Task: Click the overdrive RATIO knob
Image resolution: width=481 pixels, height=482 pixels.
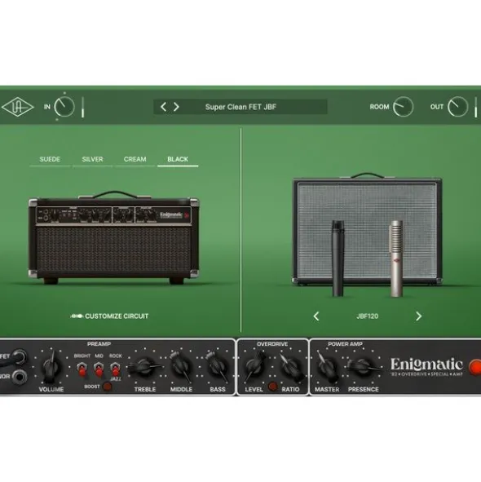Action: [x=290, y=367]
